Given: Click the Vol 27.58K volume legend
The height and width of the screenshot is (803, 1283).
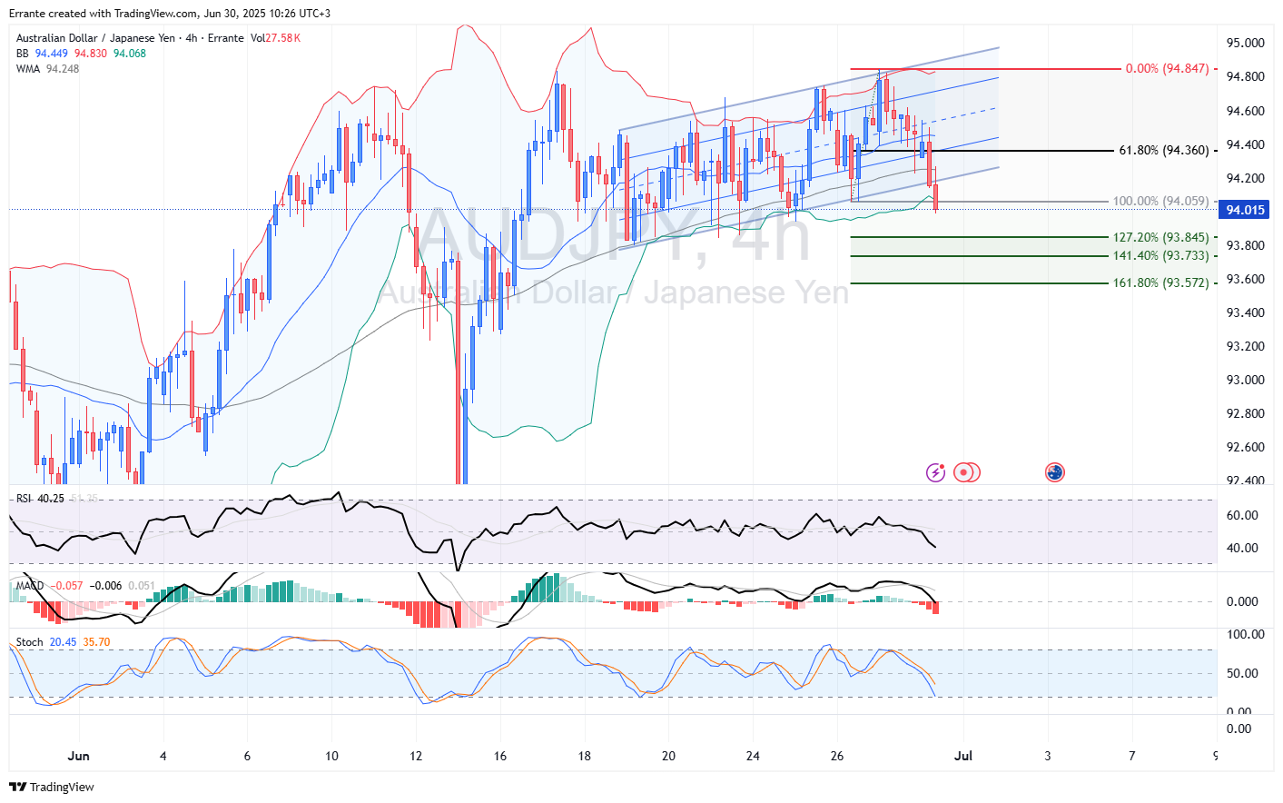Looking at the screenshot, I should tap(275, 38).
